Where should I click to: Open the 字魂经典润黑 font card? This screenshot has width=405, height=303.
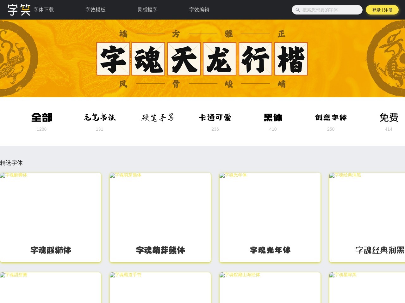367,217
